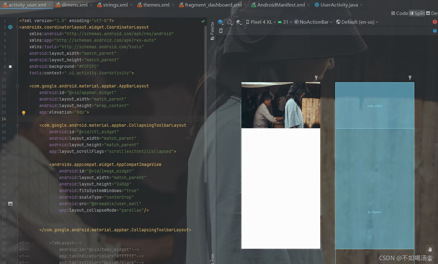Open the API level 31 dropdown
This screenshot has height=264, width=438.
click(285, 22)
